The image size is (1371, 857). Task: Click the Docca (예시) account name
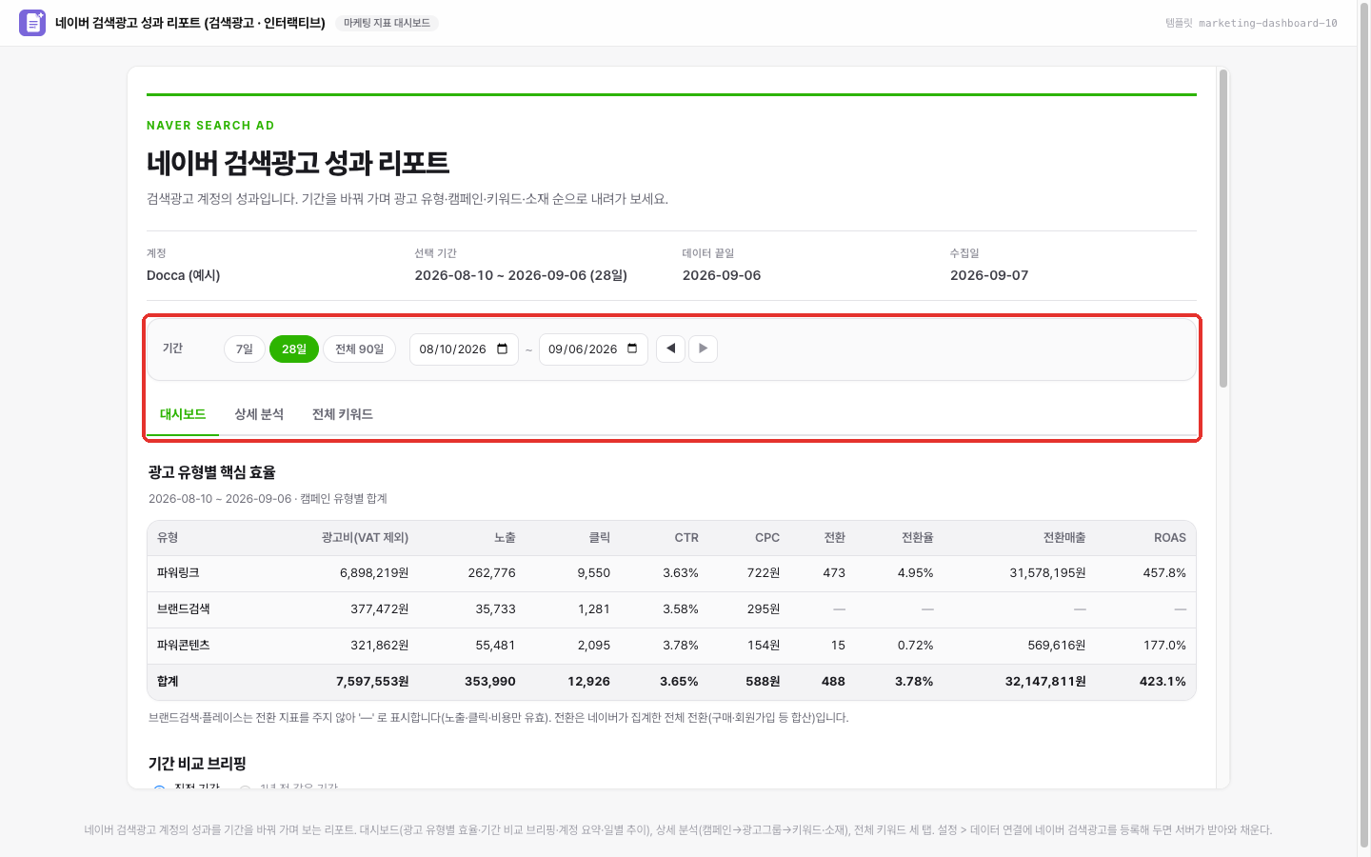tap(184, 275)
